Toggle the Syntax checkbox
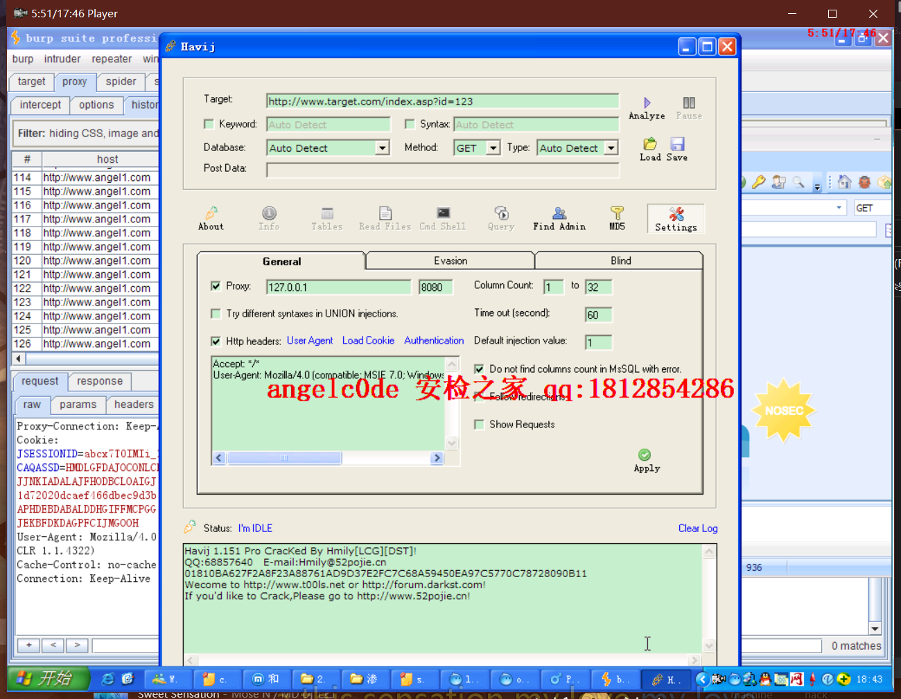 (x=410, y=124)
